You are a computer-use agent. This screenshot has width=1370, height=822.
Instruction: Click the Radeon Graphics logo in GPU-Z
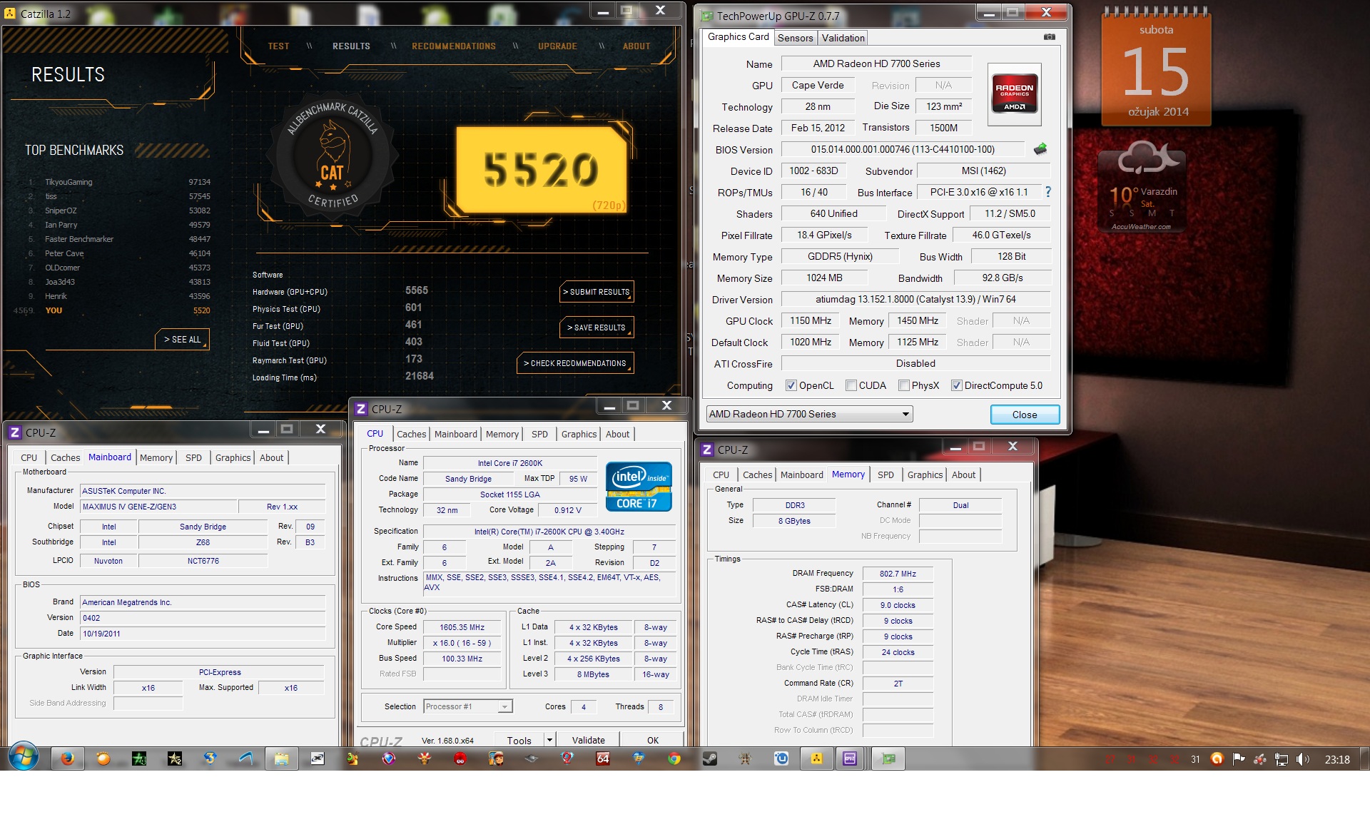[1014, 95]
